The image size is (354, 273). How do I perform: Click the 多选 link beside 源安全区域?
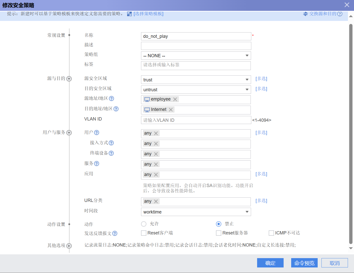(261, 79)
